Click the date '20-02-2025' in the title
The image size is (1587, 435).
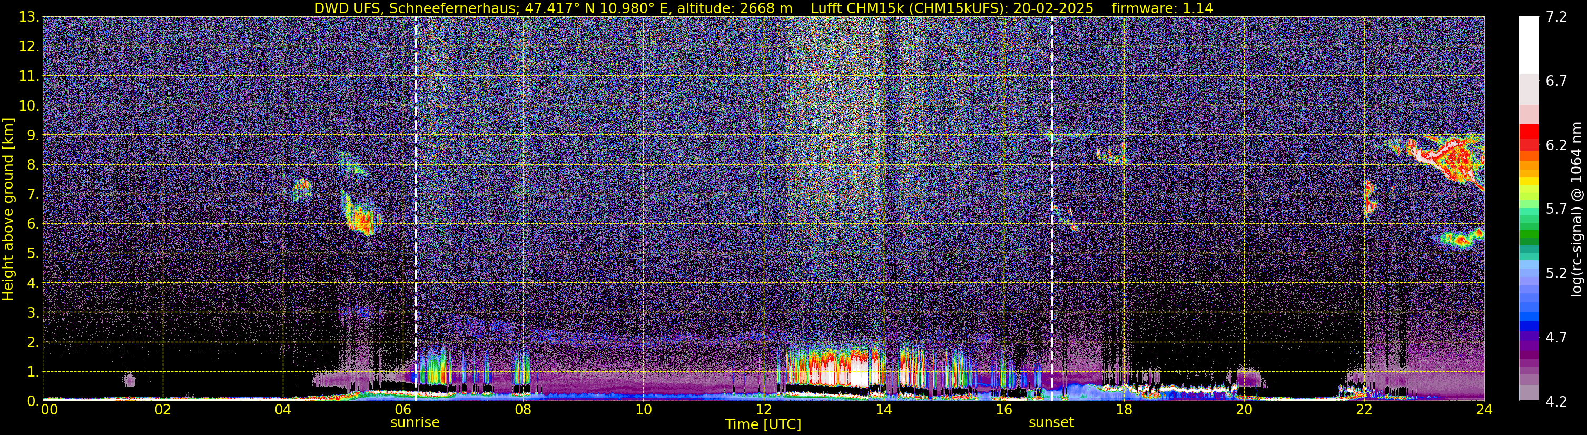pyautogui.click(x=1053, y=8)
